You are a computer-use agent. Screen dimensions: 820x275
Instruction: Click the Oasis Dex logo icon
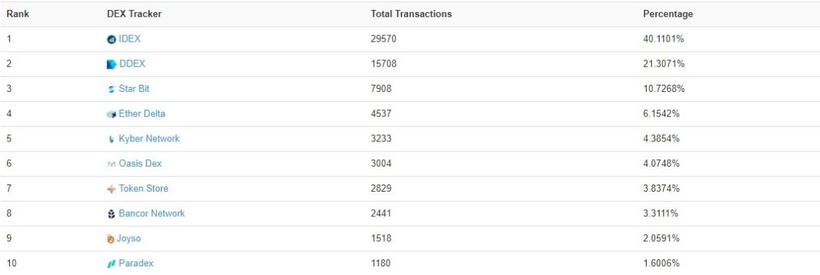111,164
